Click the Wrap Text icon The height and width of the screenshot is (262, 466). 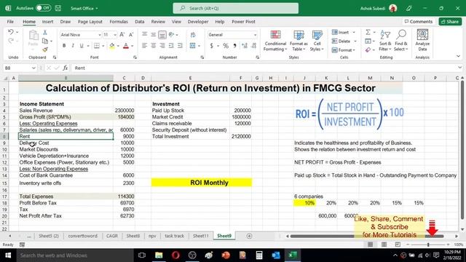coord(193,35)
